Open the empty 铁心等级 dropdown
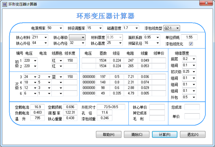This screenshot has height=147, width=215. (x=83, y=37)
